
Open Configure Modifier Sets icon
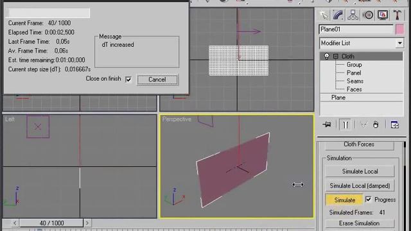point(395,124)
